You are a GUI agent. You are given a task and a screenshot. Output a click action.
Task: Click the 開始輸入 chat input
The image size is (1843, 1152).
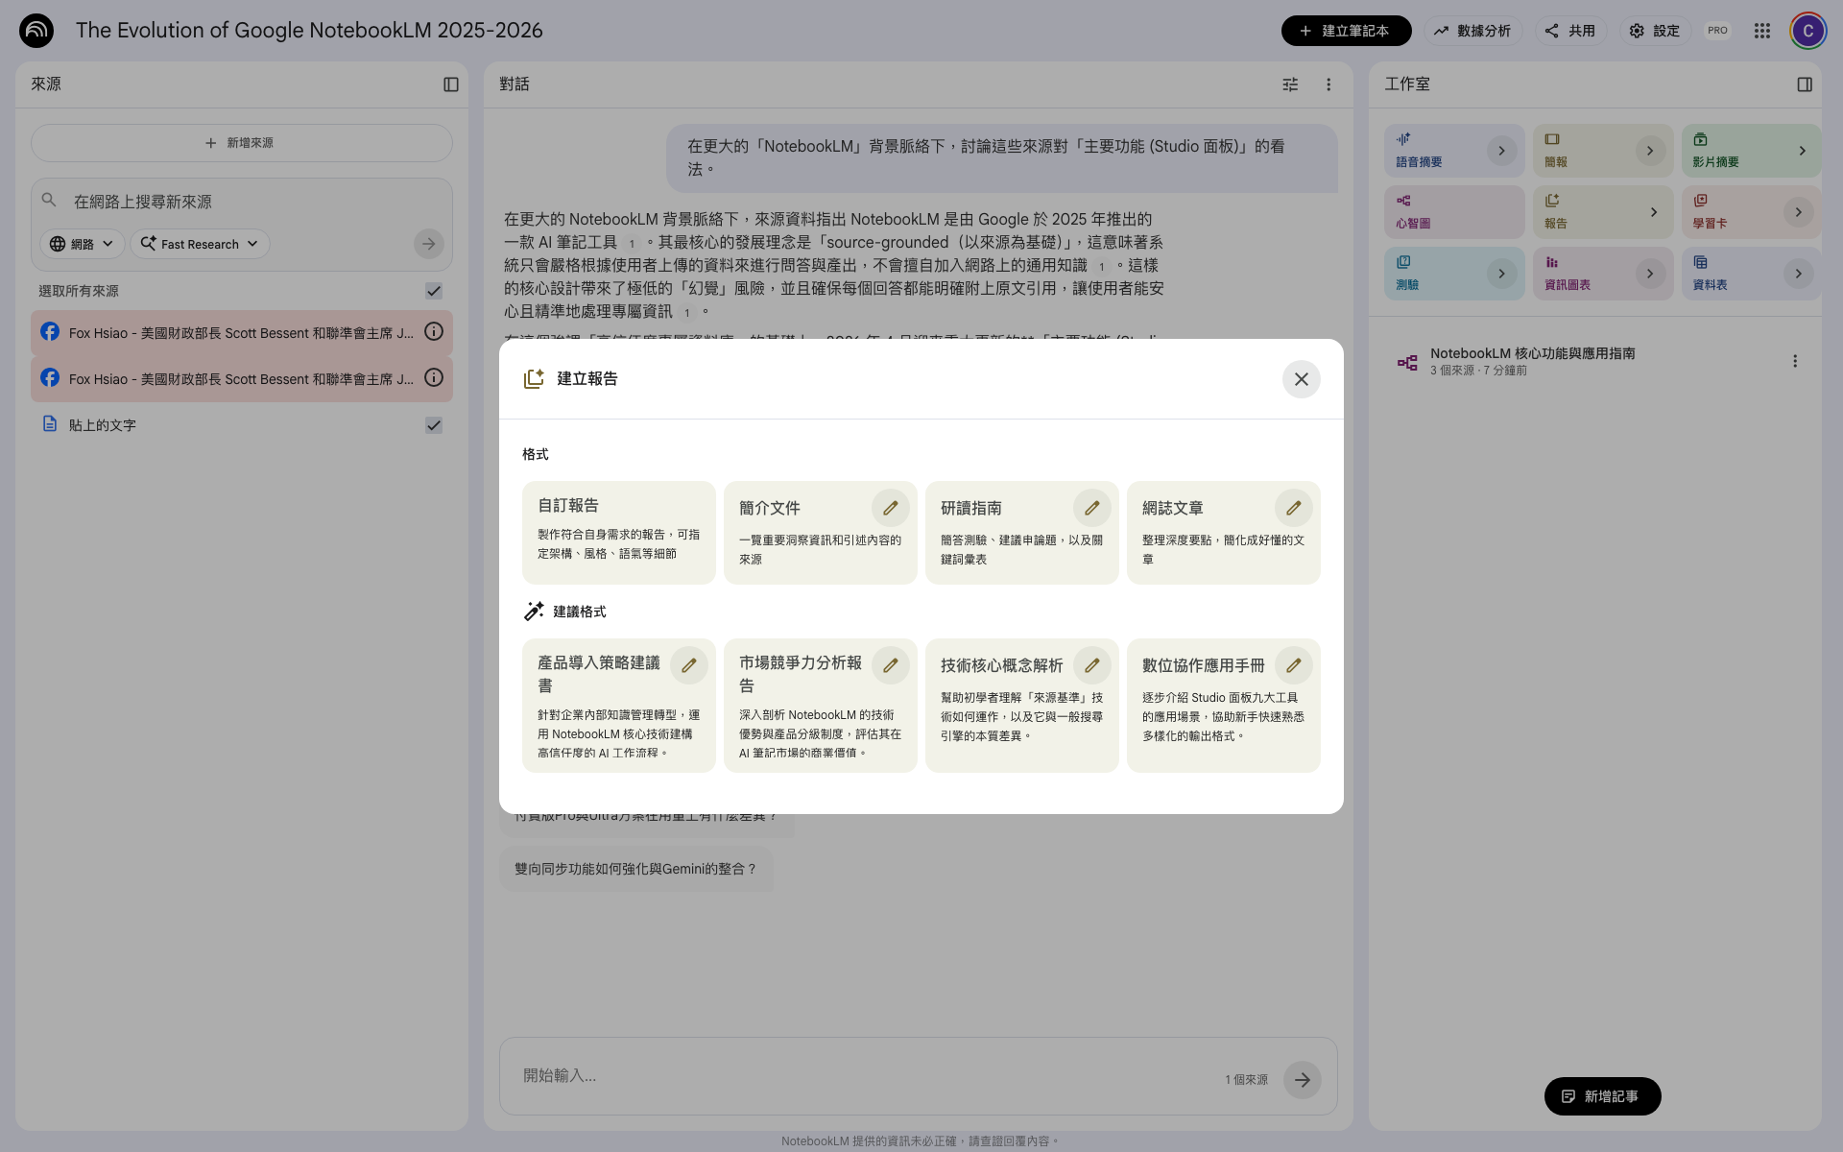point(864,1076)
